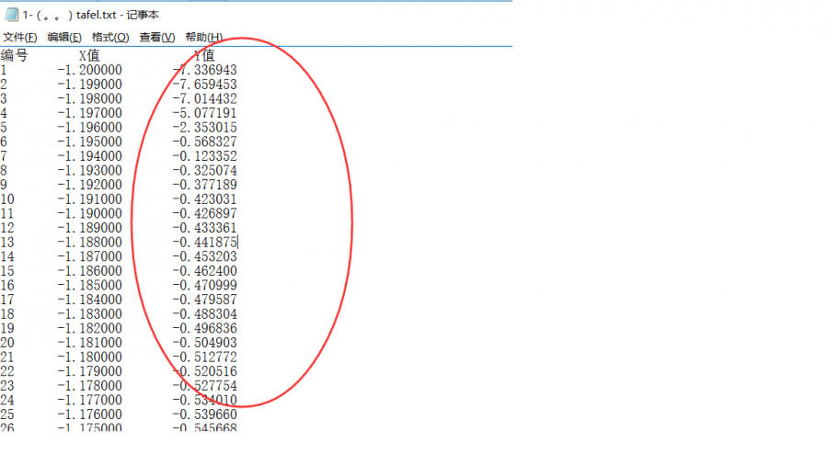828x465 pixels.
Task: Click row number 10 in first column
Action: coord(7,199)
